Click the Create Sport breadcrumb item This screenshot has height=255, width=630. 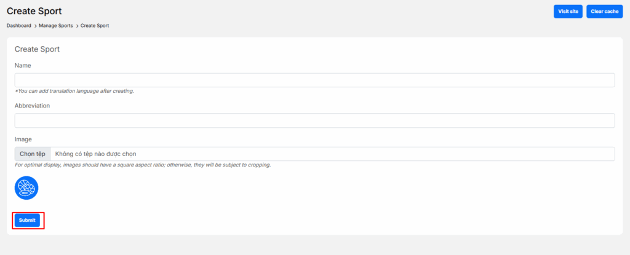pos(95,26)
